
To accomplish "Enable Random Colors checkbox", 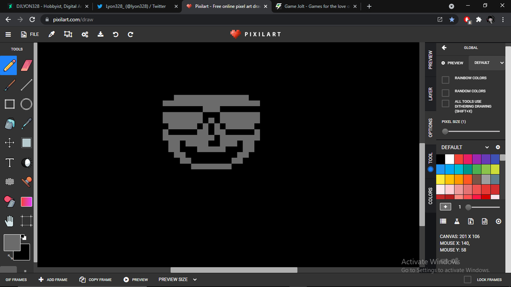I will (x=445, y=93).
